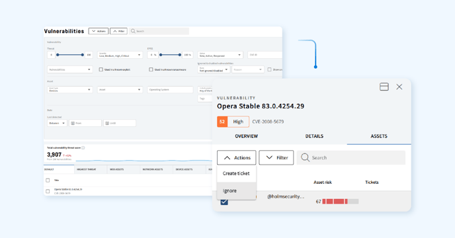The width and height of the screenshot is (455, 238).
Task: Uncheck the selected asset row checkbox
Action: click(x=224, y=202)
